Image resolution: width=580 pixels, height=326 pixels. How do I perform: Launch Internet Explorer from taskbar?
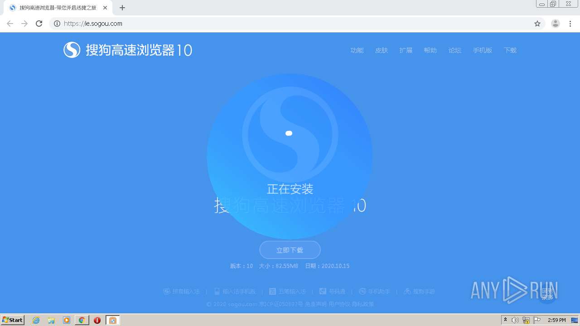click(x=36, y=320)
